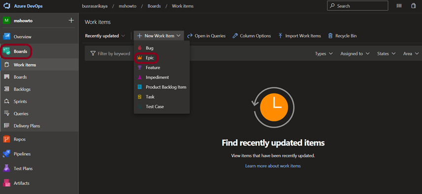Choose Epic work item type
The width and height of the screenshot is (422, 194).
click(162, 58)
